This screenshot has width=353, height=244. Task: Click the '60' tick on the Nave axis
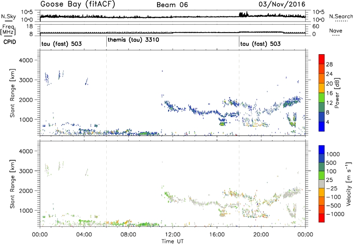point(315,26)
